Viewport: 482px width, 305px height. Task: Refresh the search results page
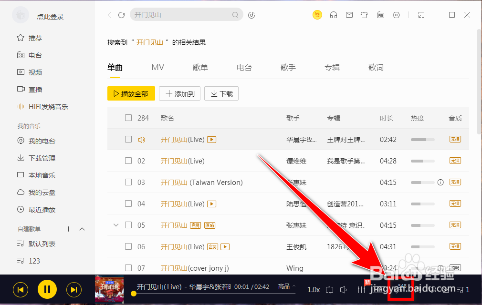tap(122, 15)
